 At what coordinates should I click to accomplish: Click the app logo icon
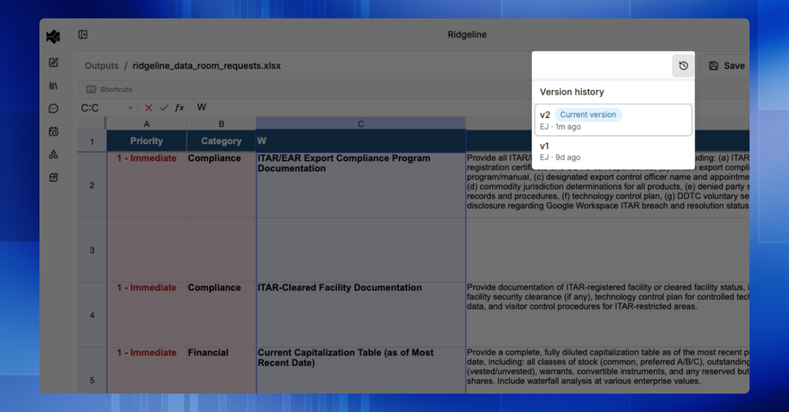tap(53, 36)
